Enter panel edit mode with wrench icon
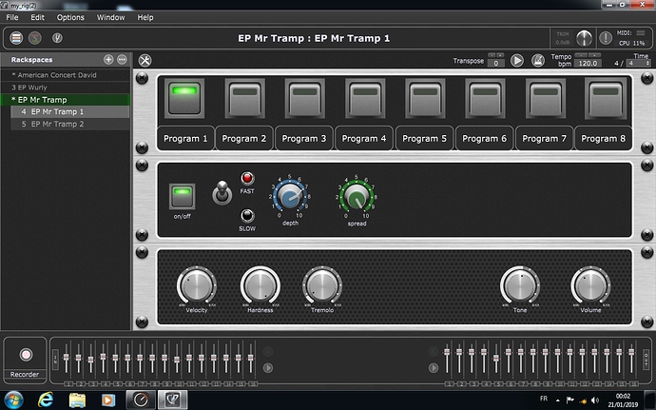The width and height of the screenshot is (656, 410). [x=145, y=60]
